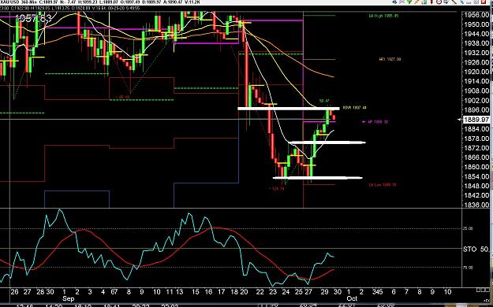The height and width of the screenshot is (307, 493).
Task: Click the round clock icon in the toolbar
Action: [x=439, y=2]
